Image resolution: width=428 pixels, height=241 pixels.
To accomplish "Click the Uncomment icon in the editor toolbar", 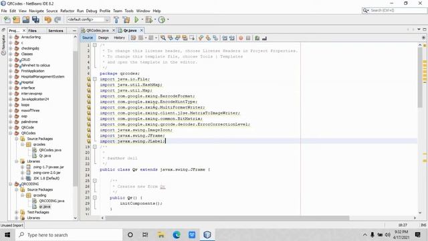I will 264,38.
